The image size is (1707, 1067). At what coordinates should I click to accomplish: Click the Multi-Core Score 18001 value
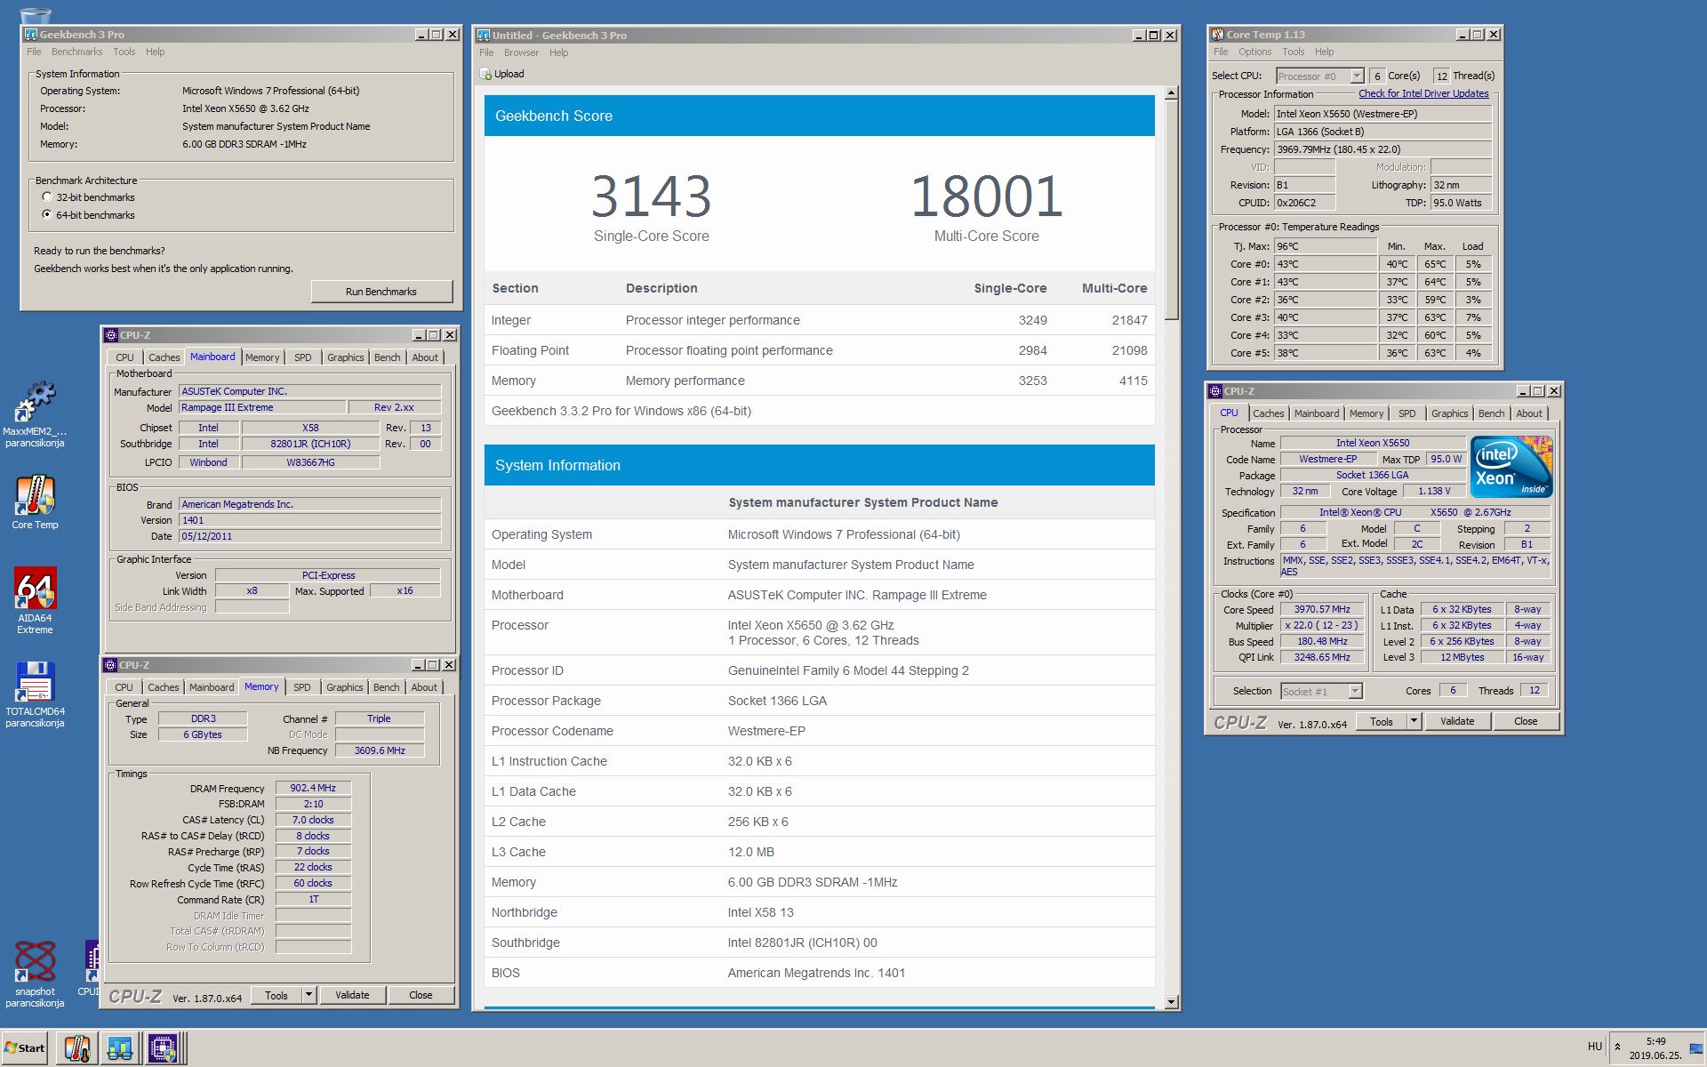click(x=986, y=197)
